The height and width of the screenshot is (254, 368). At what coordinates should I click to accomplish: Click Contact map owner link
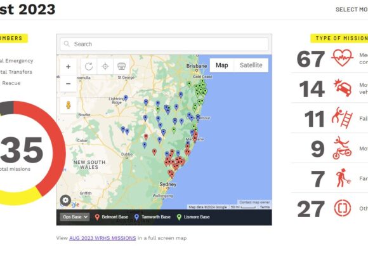pos(254,203)
